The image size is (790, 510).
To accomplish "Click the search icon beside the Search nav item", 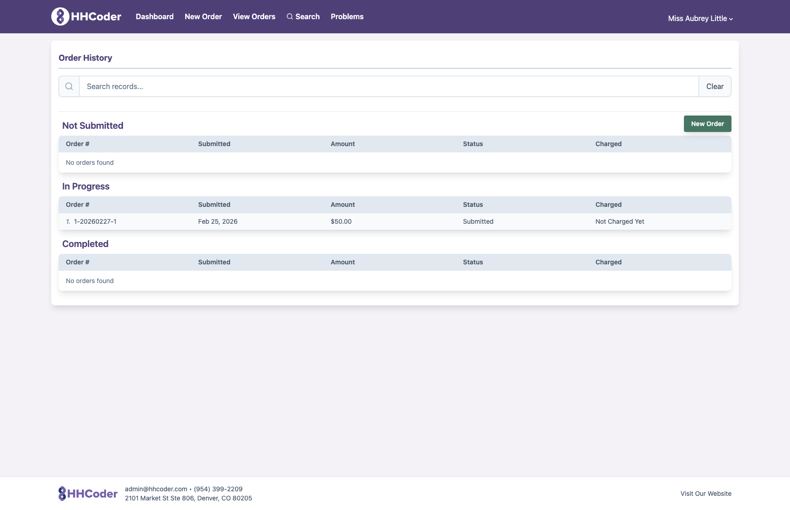I will pos(290,16).
